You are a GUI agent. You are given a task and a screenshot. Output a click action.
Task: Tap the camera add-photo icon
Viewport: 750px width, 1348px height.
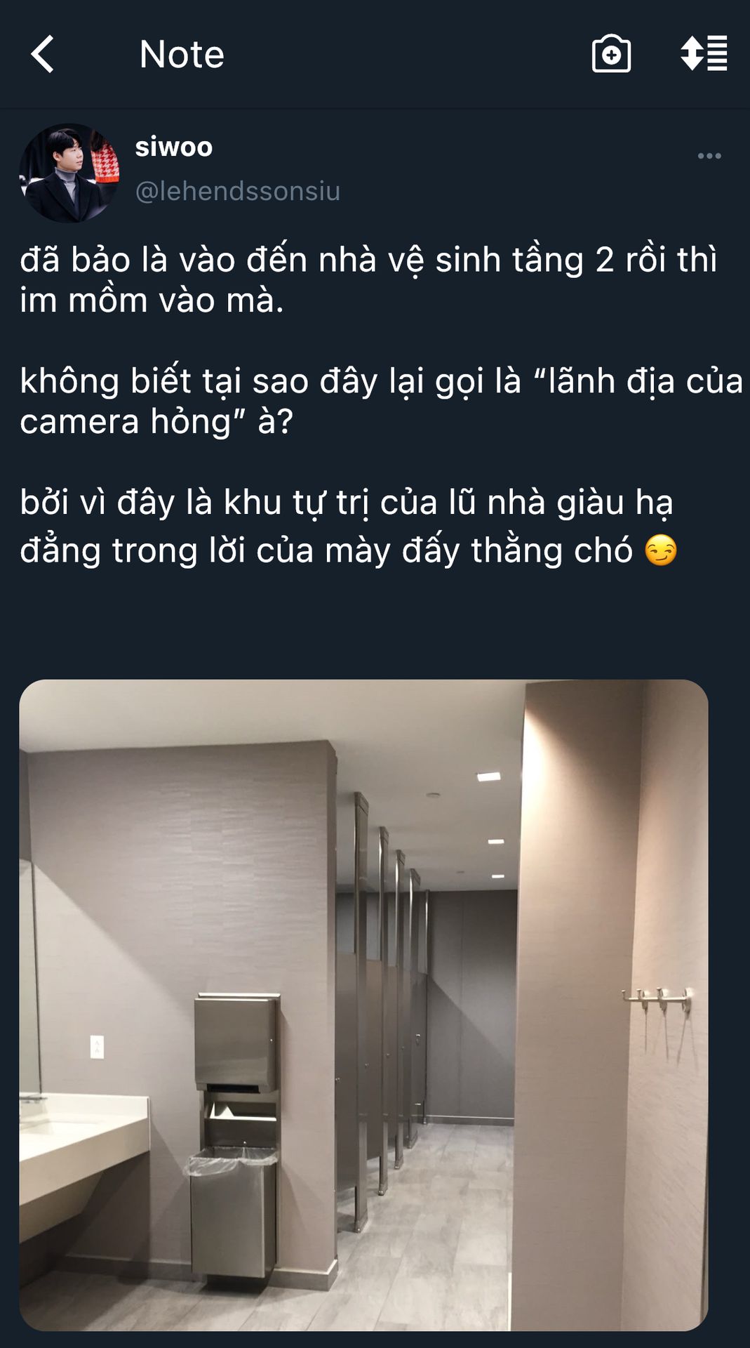pos(611,53)
